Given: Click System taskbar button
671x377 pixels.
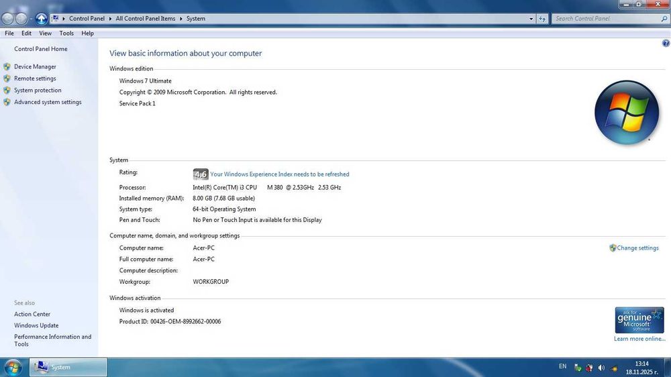Looking at the screenshot, I should (68, 367).
